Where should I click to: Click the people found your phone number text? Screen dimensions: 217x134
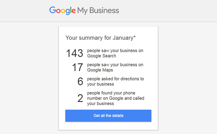(x=115, y=98)
